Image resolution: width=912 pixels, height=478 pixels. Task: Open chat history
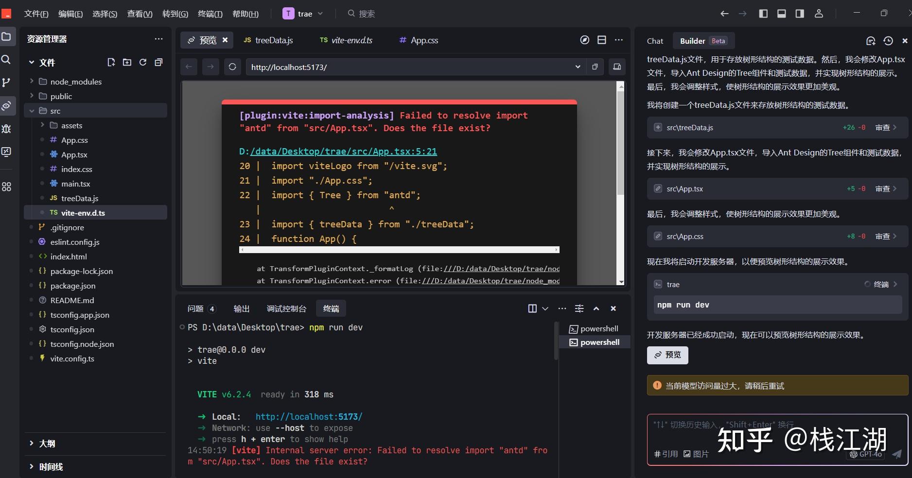[x=888, y=41]
